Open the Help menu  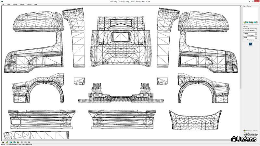click(35, 4)
